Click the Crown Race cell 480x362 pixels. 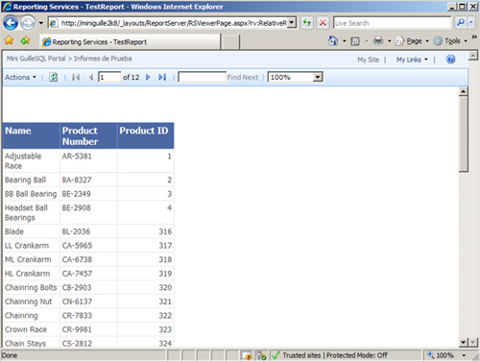(x=31, y=329)
